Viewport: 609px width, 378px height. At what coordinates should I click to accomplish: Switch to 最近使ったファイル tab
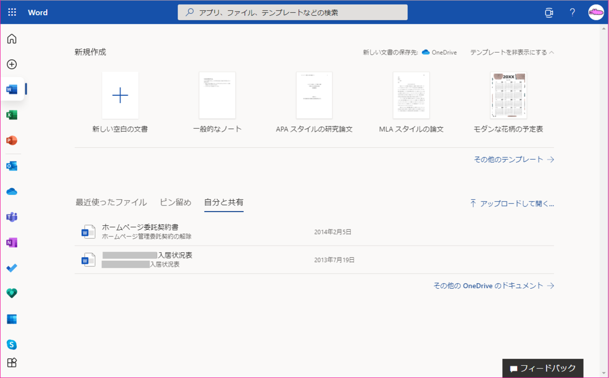pyautogui.click(x=111, y=202)
